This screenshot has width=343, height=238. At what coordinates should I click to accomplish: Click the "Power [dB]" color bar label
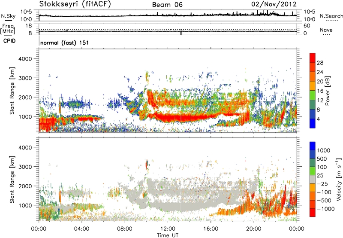click(328, 91)
